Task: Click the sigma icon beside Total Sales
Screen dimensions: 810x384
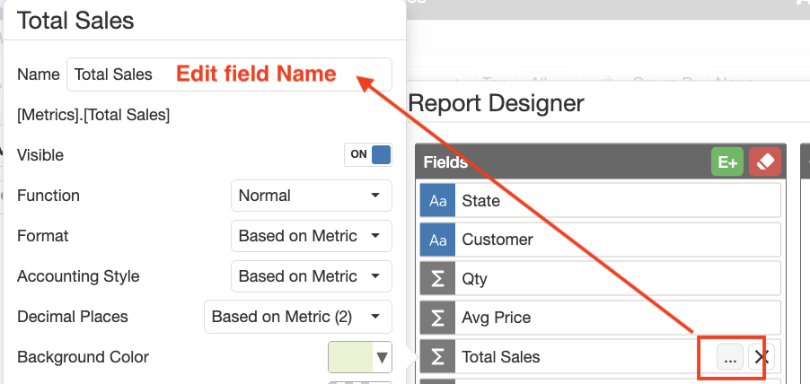Action: pyautogui.click(x=437, y=357)
